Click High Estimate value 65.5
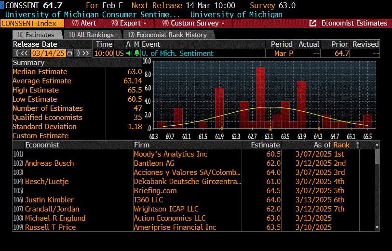The height and width of the screenshot is (251, 392). [x=135, y=90]
